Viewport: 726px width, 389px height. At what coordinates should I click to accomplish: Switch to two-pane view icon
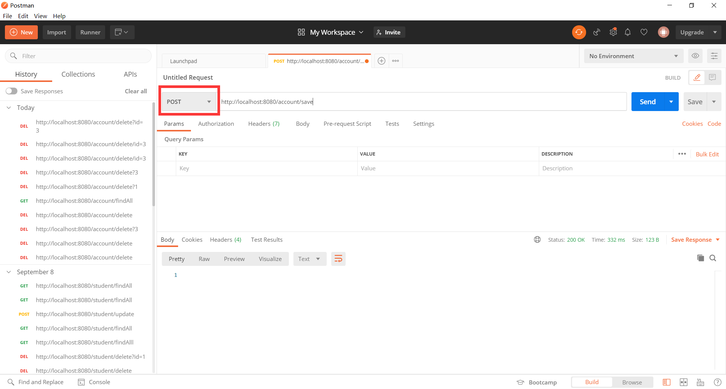[x=684, y=382]
